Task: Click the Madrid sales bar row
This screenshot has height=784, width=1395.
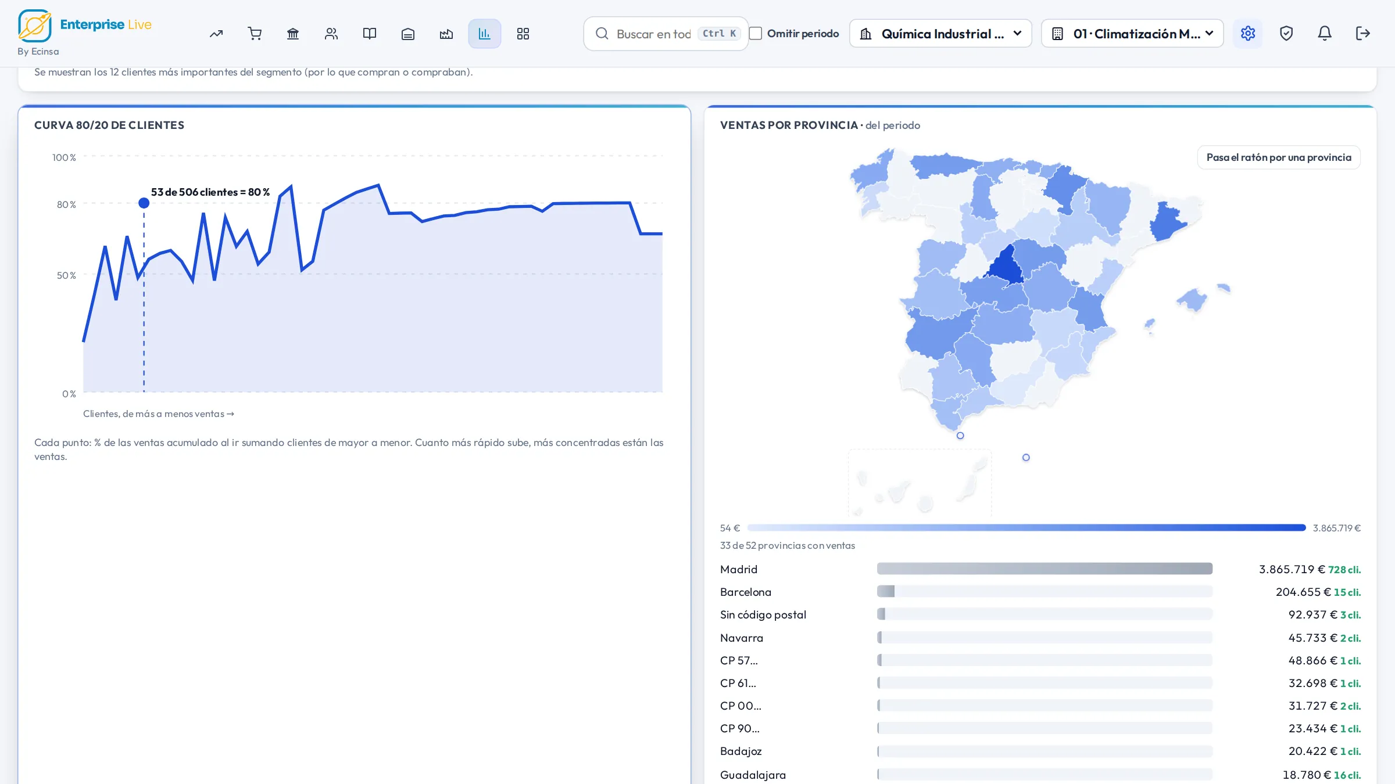Action: click(x=1045, y=569)
